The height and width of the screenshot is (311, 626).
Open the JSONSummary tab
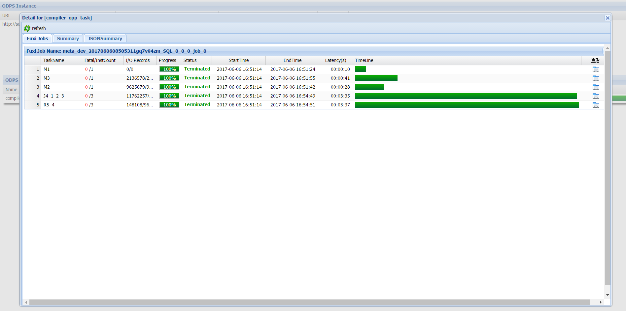[x=105, y=39]
